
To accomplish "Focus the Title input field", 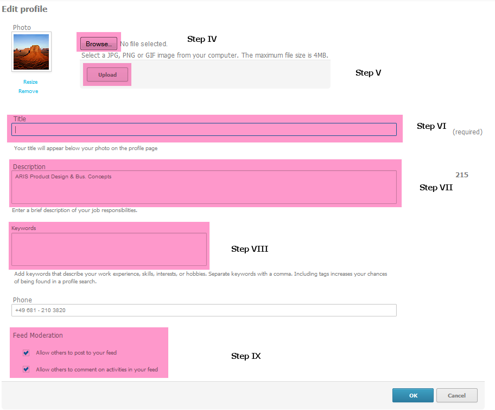I will (x=204, y=130).
